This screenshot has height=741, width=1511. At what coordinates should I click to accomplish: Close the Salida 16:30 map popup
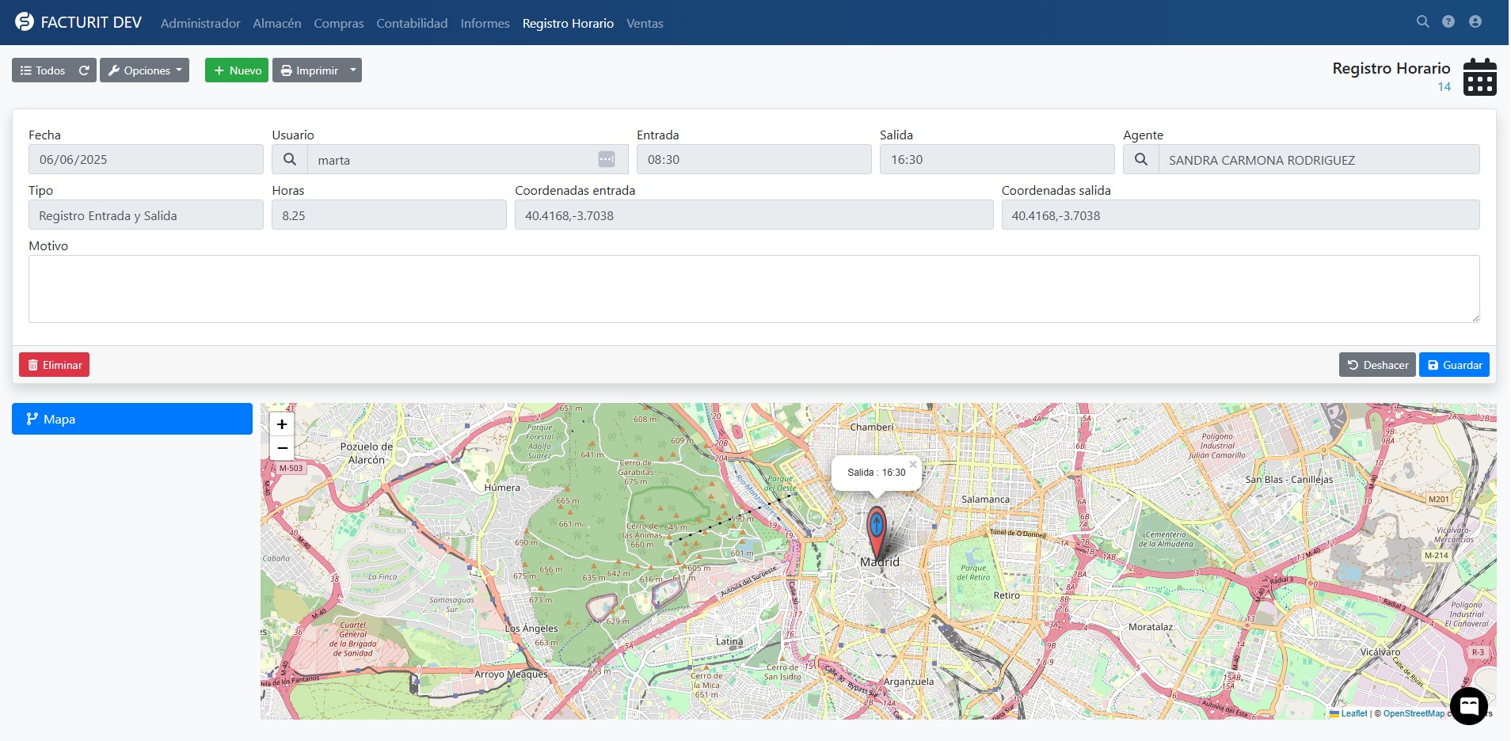[912, 465]
